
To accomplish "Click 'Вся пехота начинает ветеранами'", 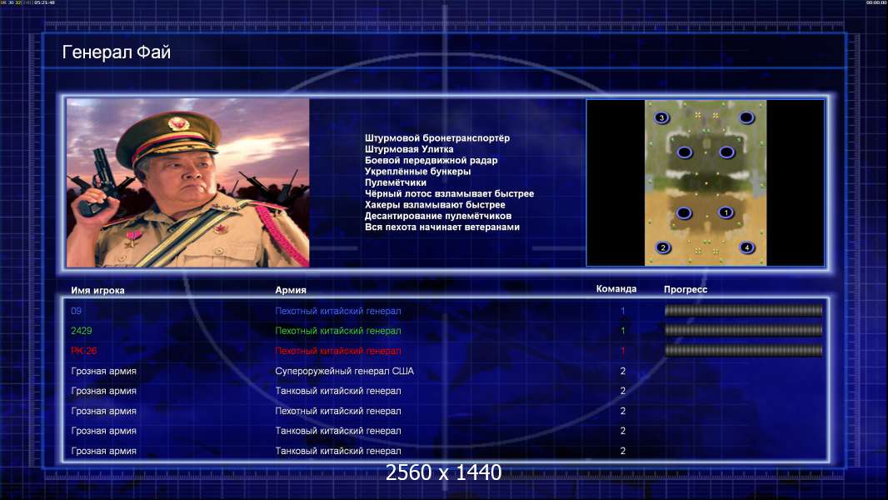I will tap(442, 227).
